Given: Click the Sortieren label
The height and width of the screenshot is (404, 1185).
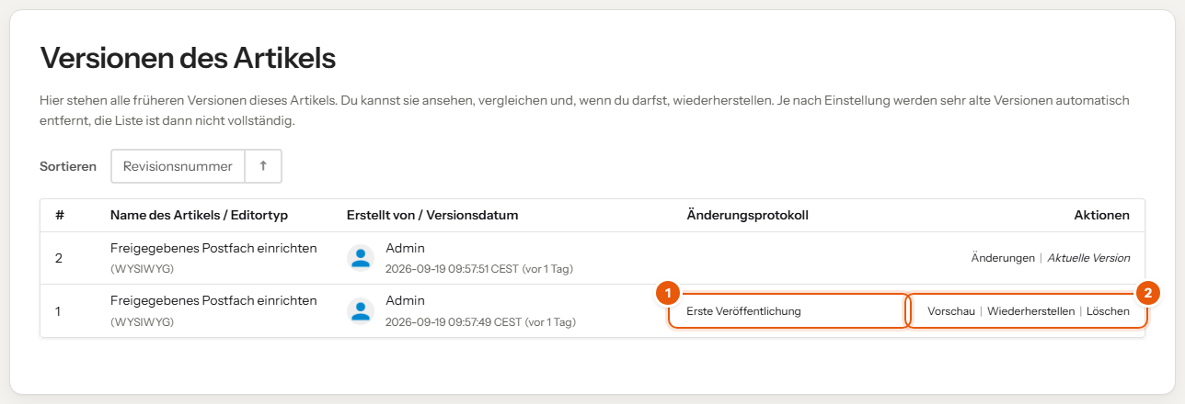Looking at the screenshot, I should (x=68, y=166).
